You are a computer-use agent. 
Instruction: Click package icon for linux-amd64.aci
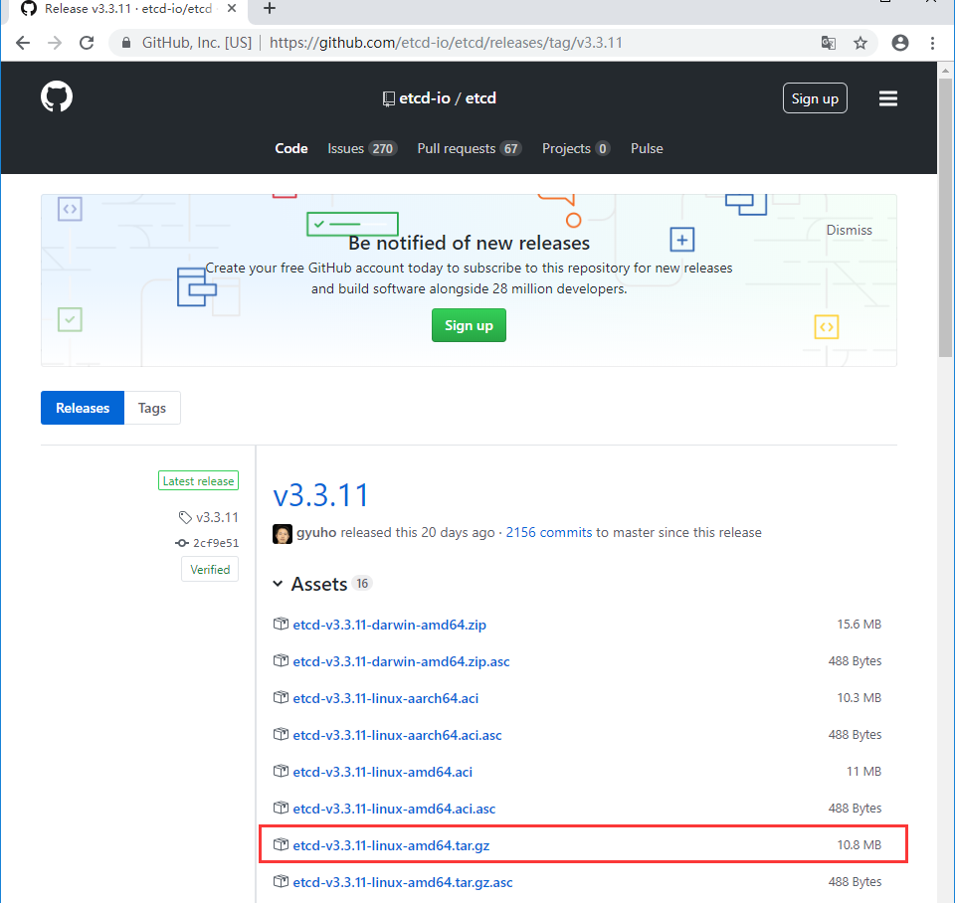click(x=281, y=772)
